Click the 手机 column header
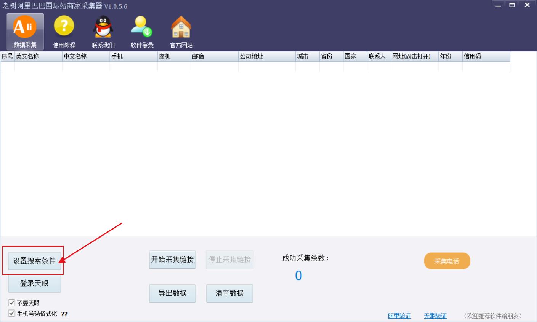This screenshot has width=537, height=322. pyautogui.click(x=133, y=56)
